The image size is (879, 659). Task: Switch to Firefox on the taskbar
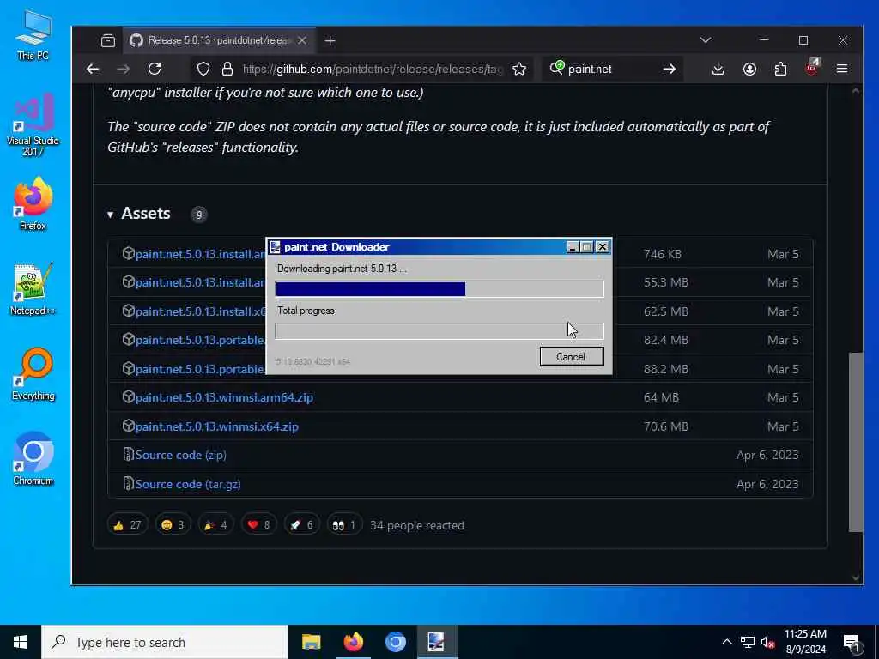click(353, 642)
